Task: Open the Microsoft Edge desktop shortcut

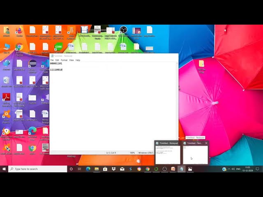Action: tap(32, 133)
